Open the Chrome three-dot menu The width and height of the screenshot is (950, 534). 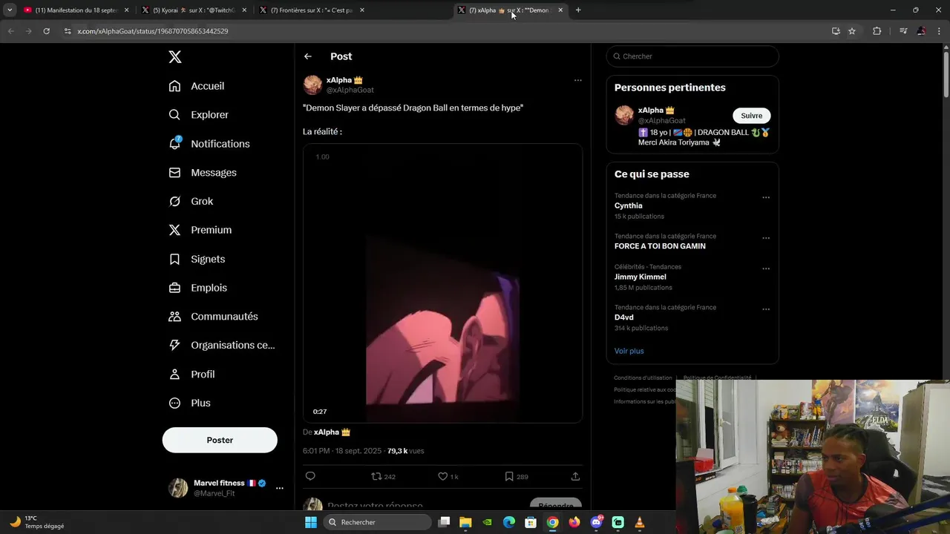[x=940, y=31]
